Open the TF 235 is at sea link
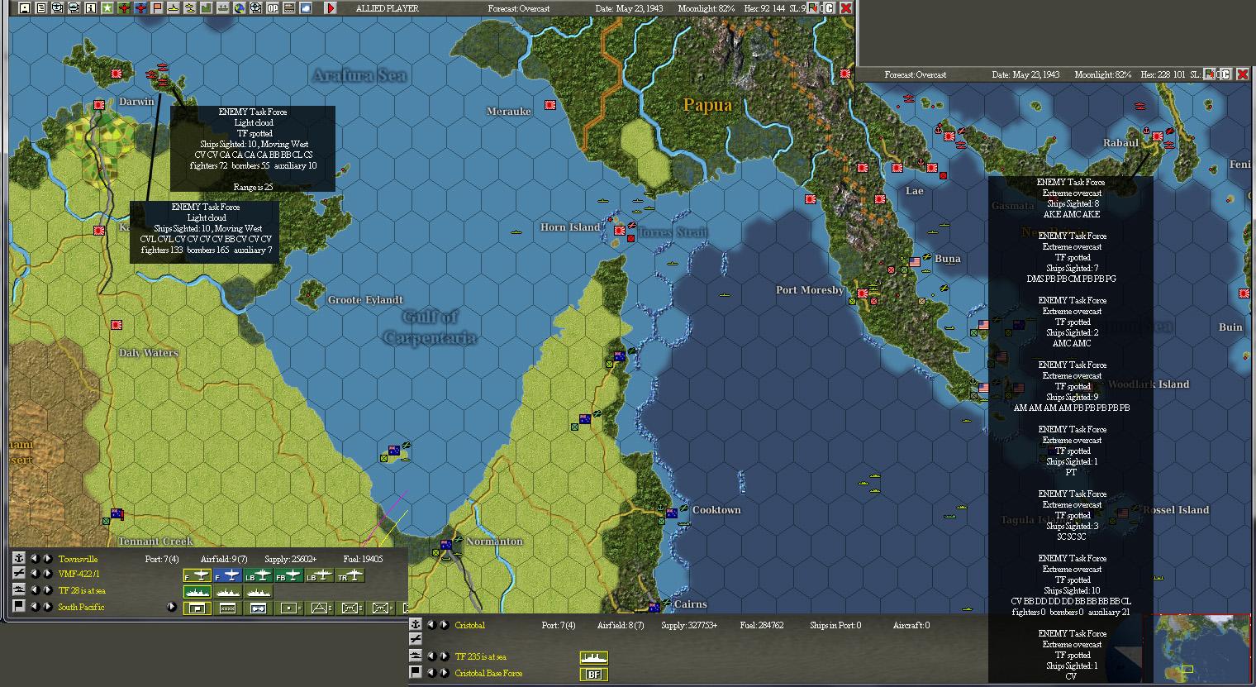The width and height of the screenshot is (1256, 687). [x=480, y=656]
